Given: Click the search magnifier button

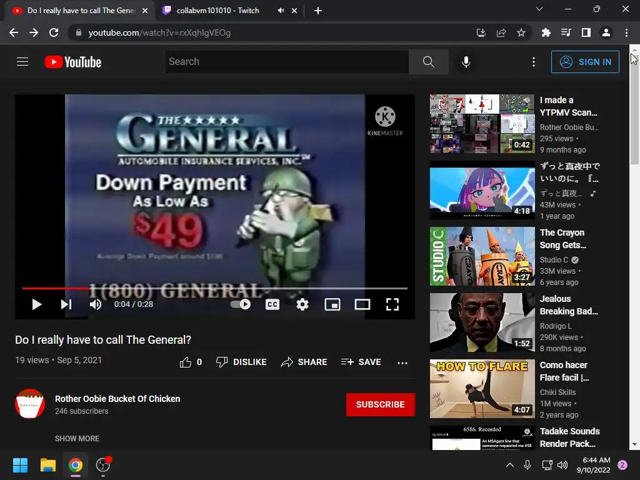Looking at the screenshot, I should coord(428,62).
